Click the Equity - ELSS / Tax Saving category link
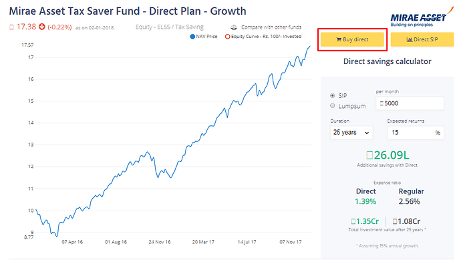This screenshot has height=260, width=461. point(169,27)
